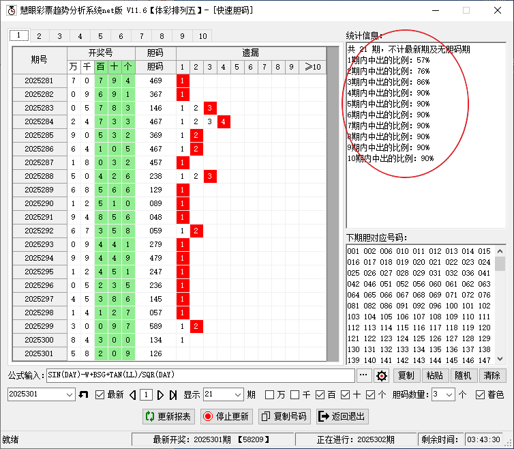Open the 胆码数量 dropdown showing 3
Image resolution: width=514 pixels, height=449 pixels.
click(449, 395)
